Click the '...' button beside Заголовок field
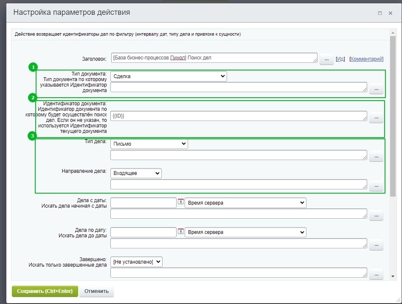Viewport: 402px width, 304px height. pyautogui.click(x=326, y=59)
